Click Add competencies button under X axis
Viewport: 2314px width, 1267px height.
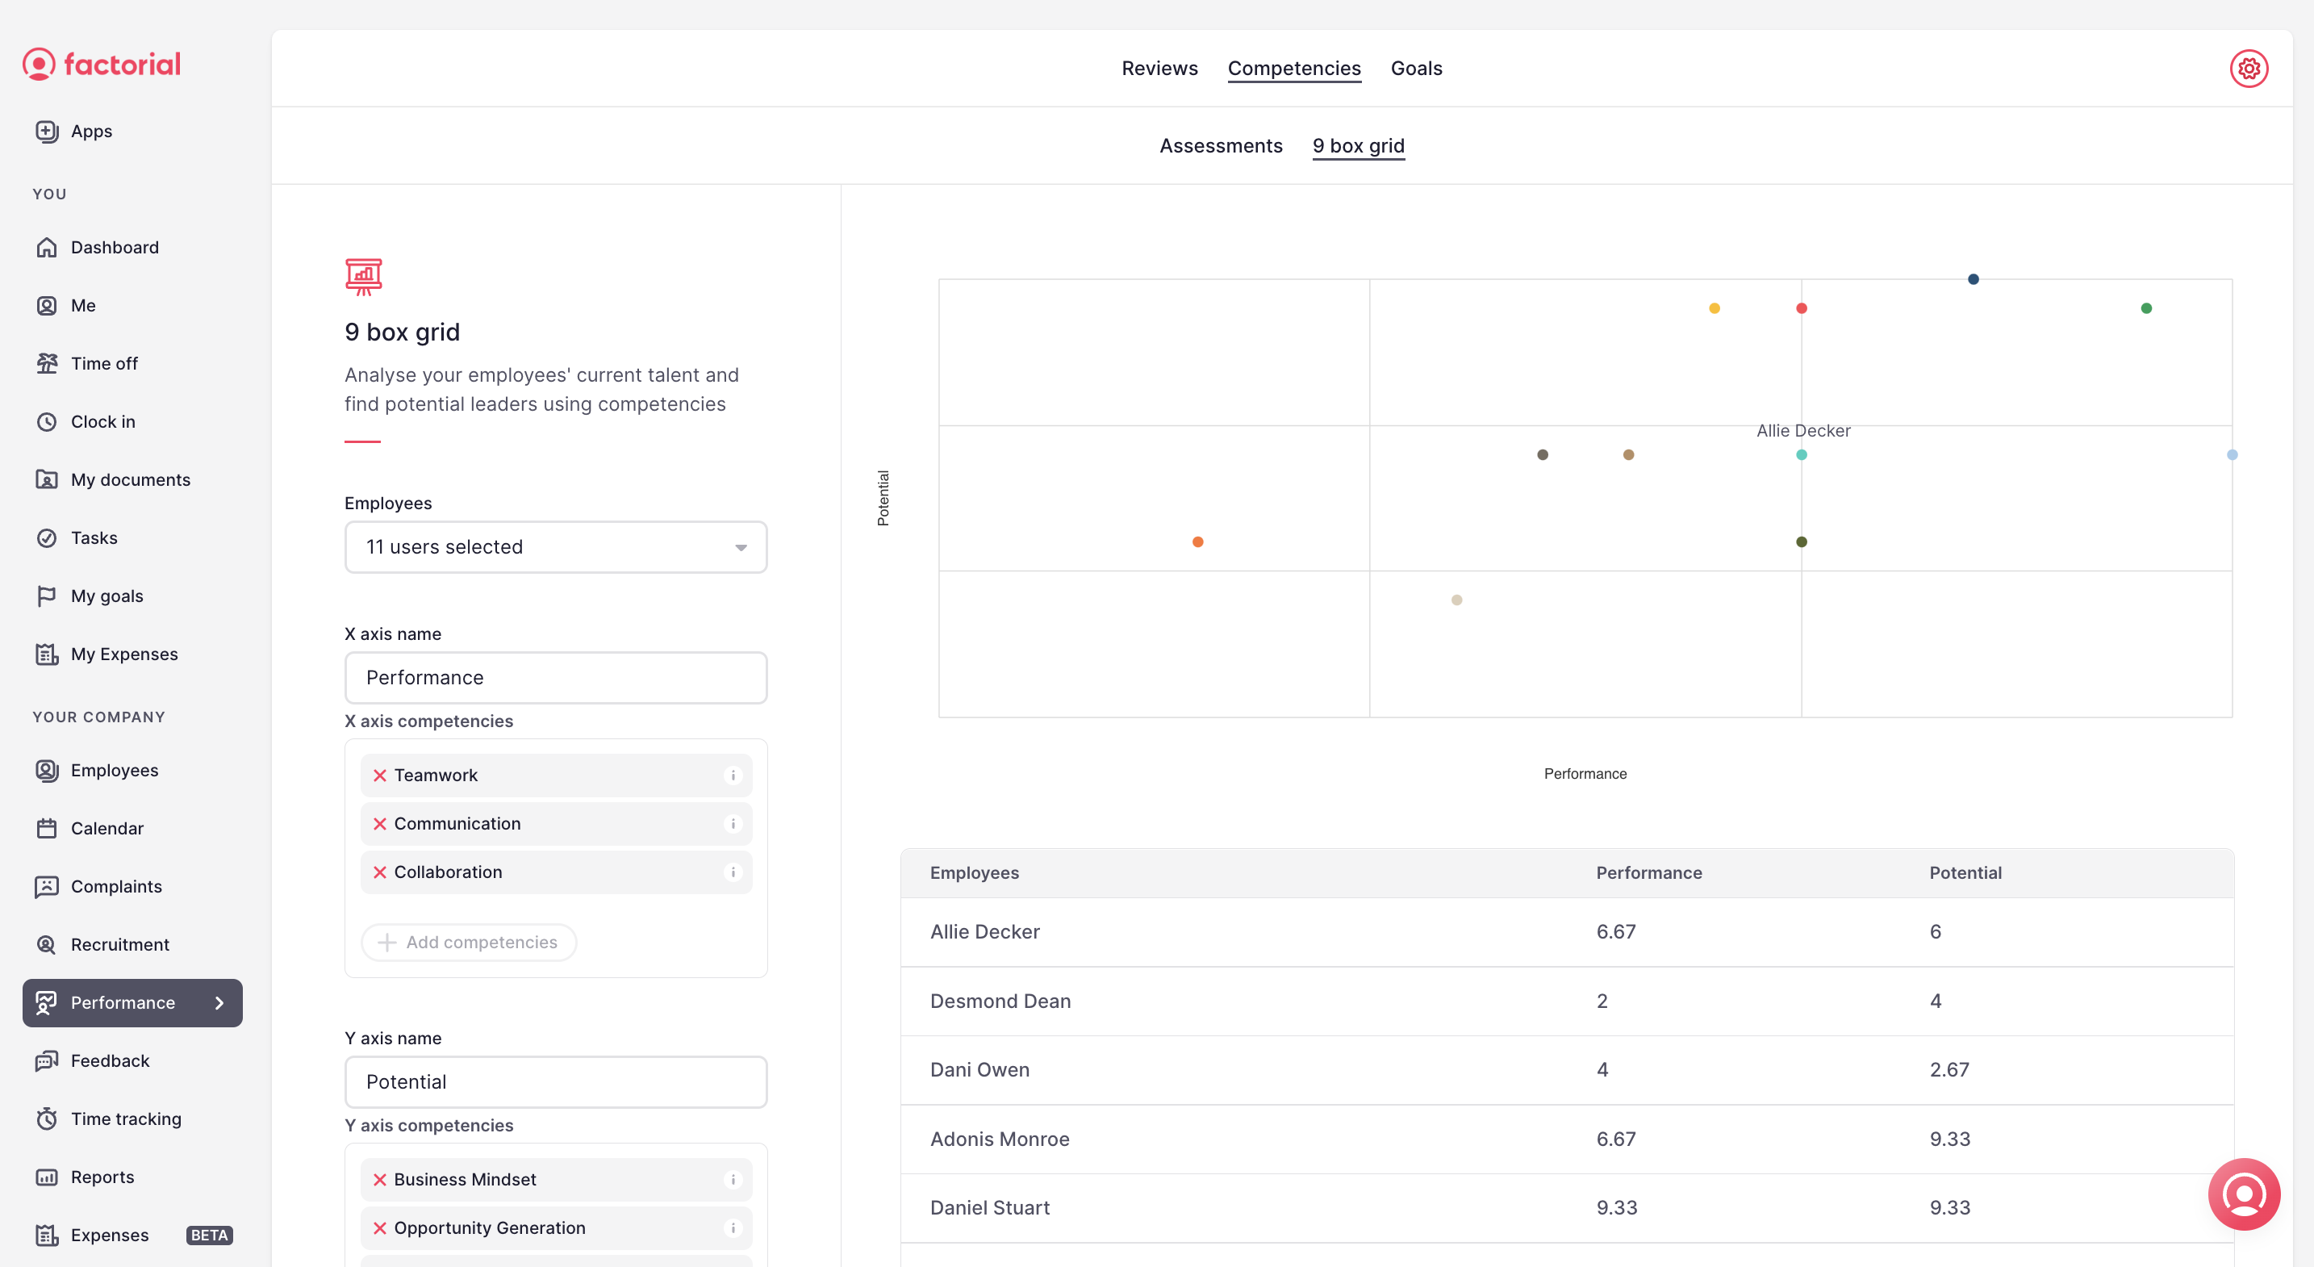468,941
